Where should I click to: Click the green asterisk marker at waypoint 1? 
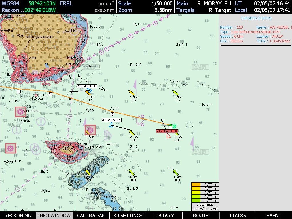click(174, 126)
